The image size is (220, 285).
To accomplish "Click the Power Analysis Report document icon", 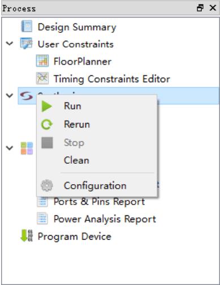I will [42, 218].
